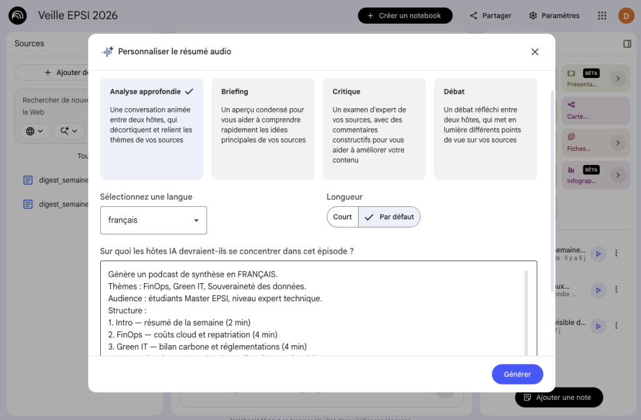Screen dimensions: 641x420
Task: Open the search mode sparkle dropdown
Action: click(x=69, y=131)
